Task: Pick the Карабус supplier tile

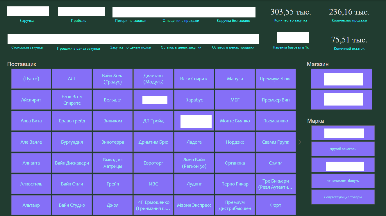Action: click(194, 100)
